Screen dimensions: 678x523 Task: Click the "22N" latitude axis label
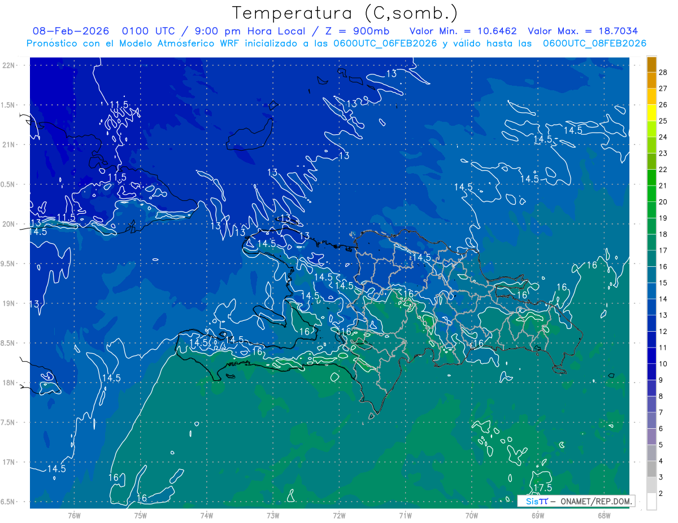[9, 65]
